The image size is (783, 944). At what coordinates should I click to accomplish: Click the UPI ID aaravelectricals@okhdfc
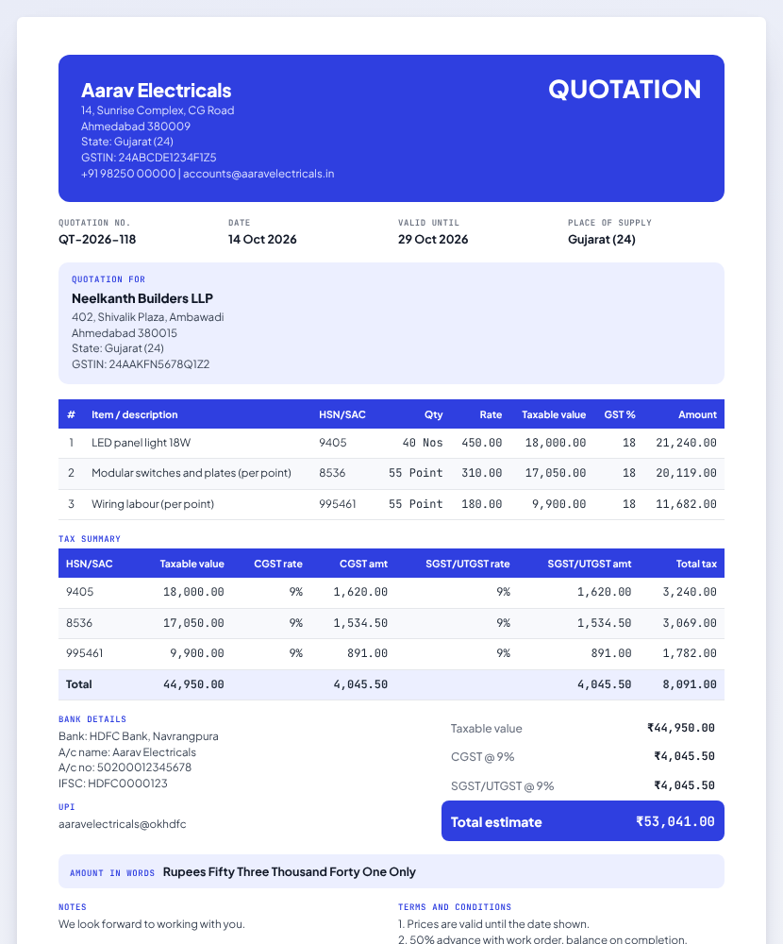123,824
